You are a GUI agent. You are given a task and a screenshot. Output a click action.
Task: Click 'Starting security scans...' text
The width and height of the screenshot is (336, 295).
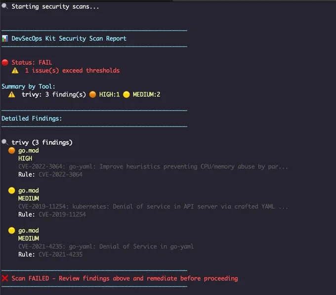click(x=55, y=6)
